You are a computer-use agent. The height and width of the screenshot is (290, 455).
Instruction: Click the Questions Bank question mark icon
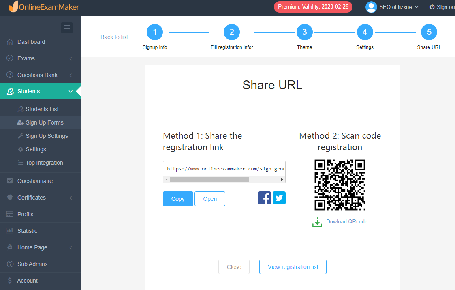tap(10, 75)
